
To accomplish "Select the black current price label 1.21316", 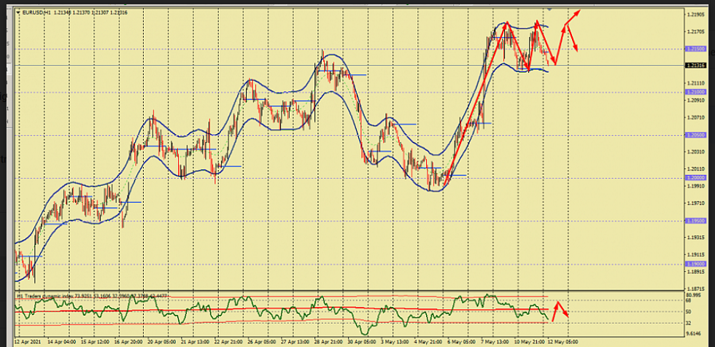I will (x=695, y=66).
